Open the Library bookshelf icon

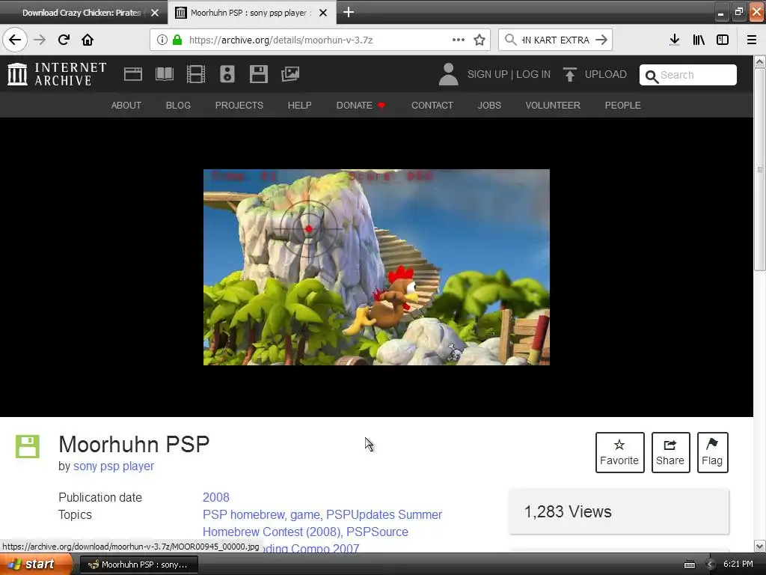699,40
